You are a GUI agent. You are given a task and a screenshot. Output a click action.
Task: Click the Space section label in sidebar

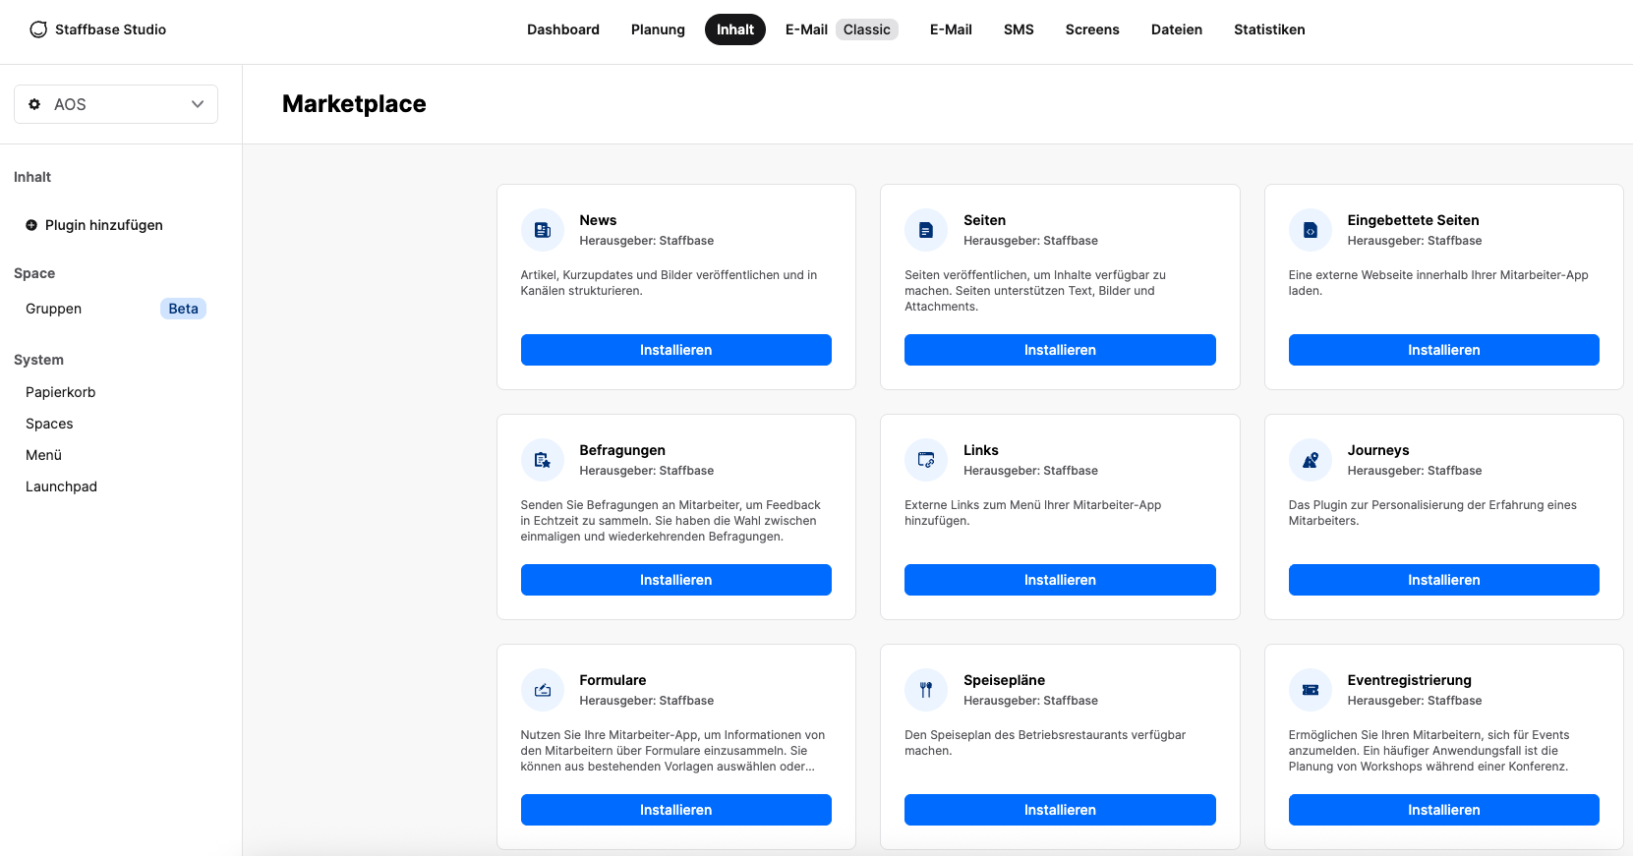click(34, 273)
